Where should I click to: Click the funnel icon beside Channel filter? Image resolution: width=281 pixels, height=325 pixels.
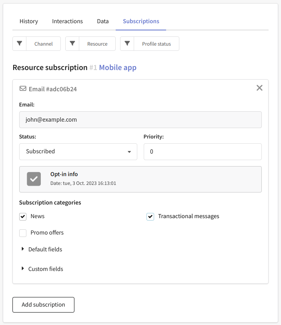[x=20, y=44]
